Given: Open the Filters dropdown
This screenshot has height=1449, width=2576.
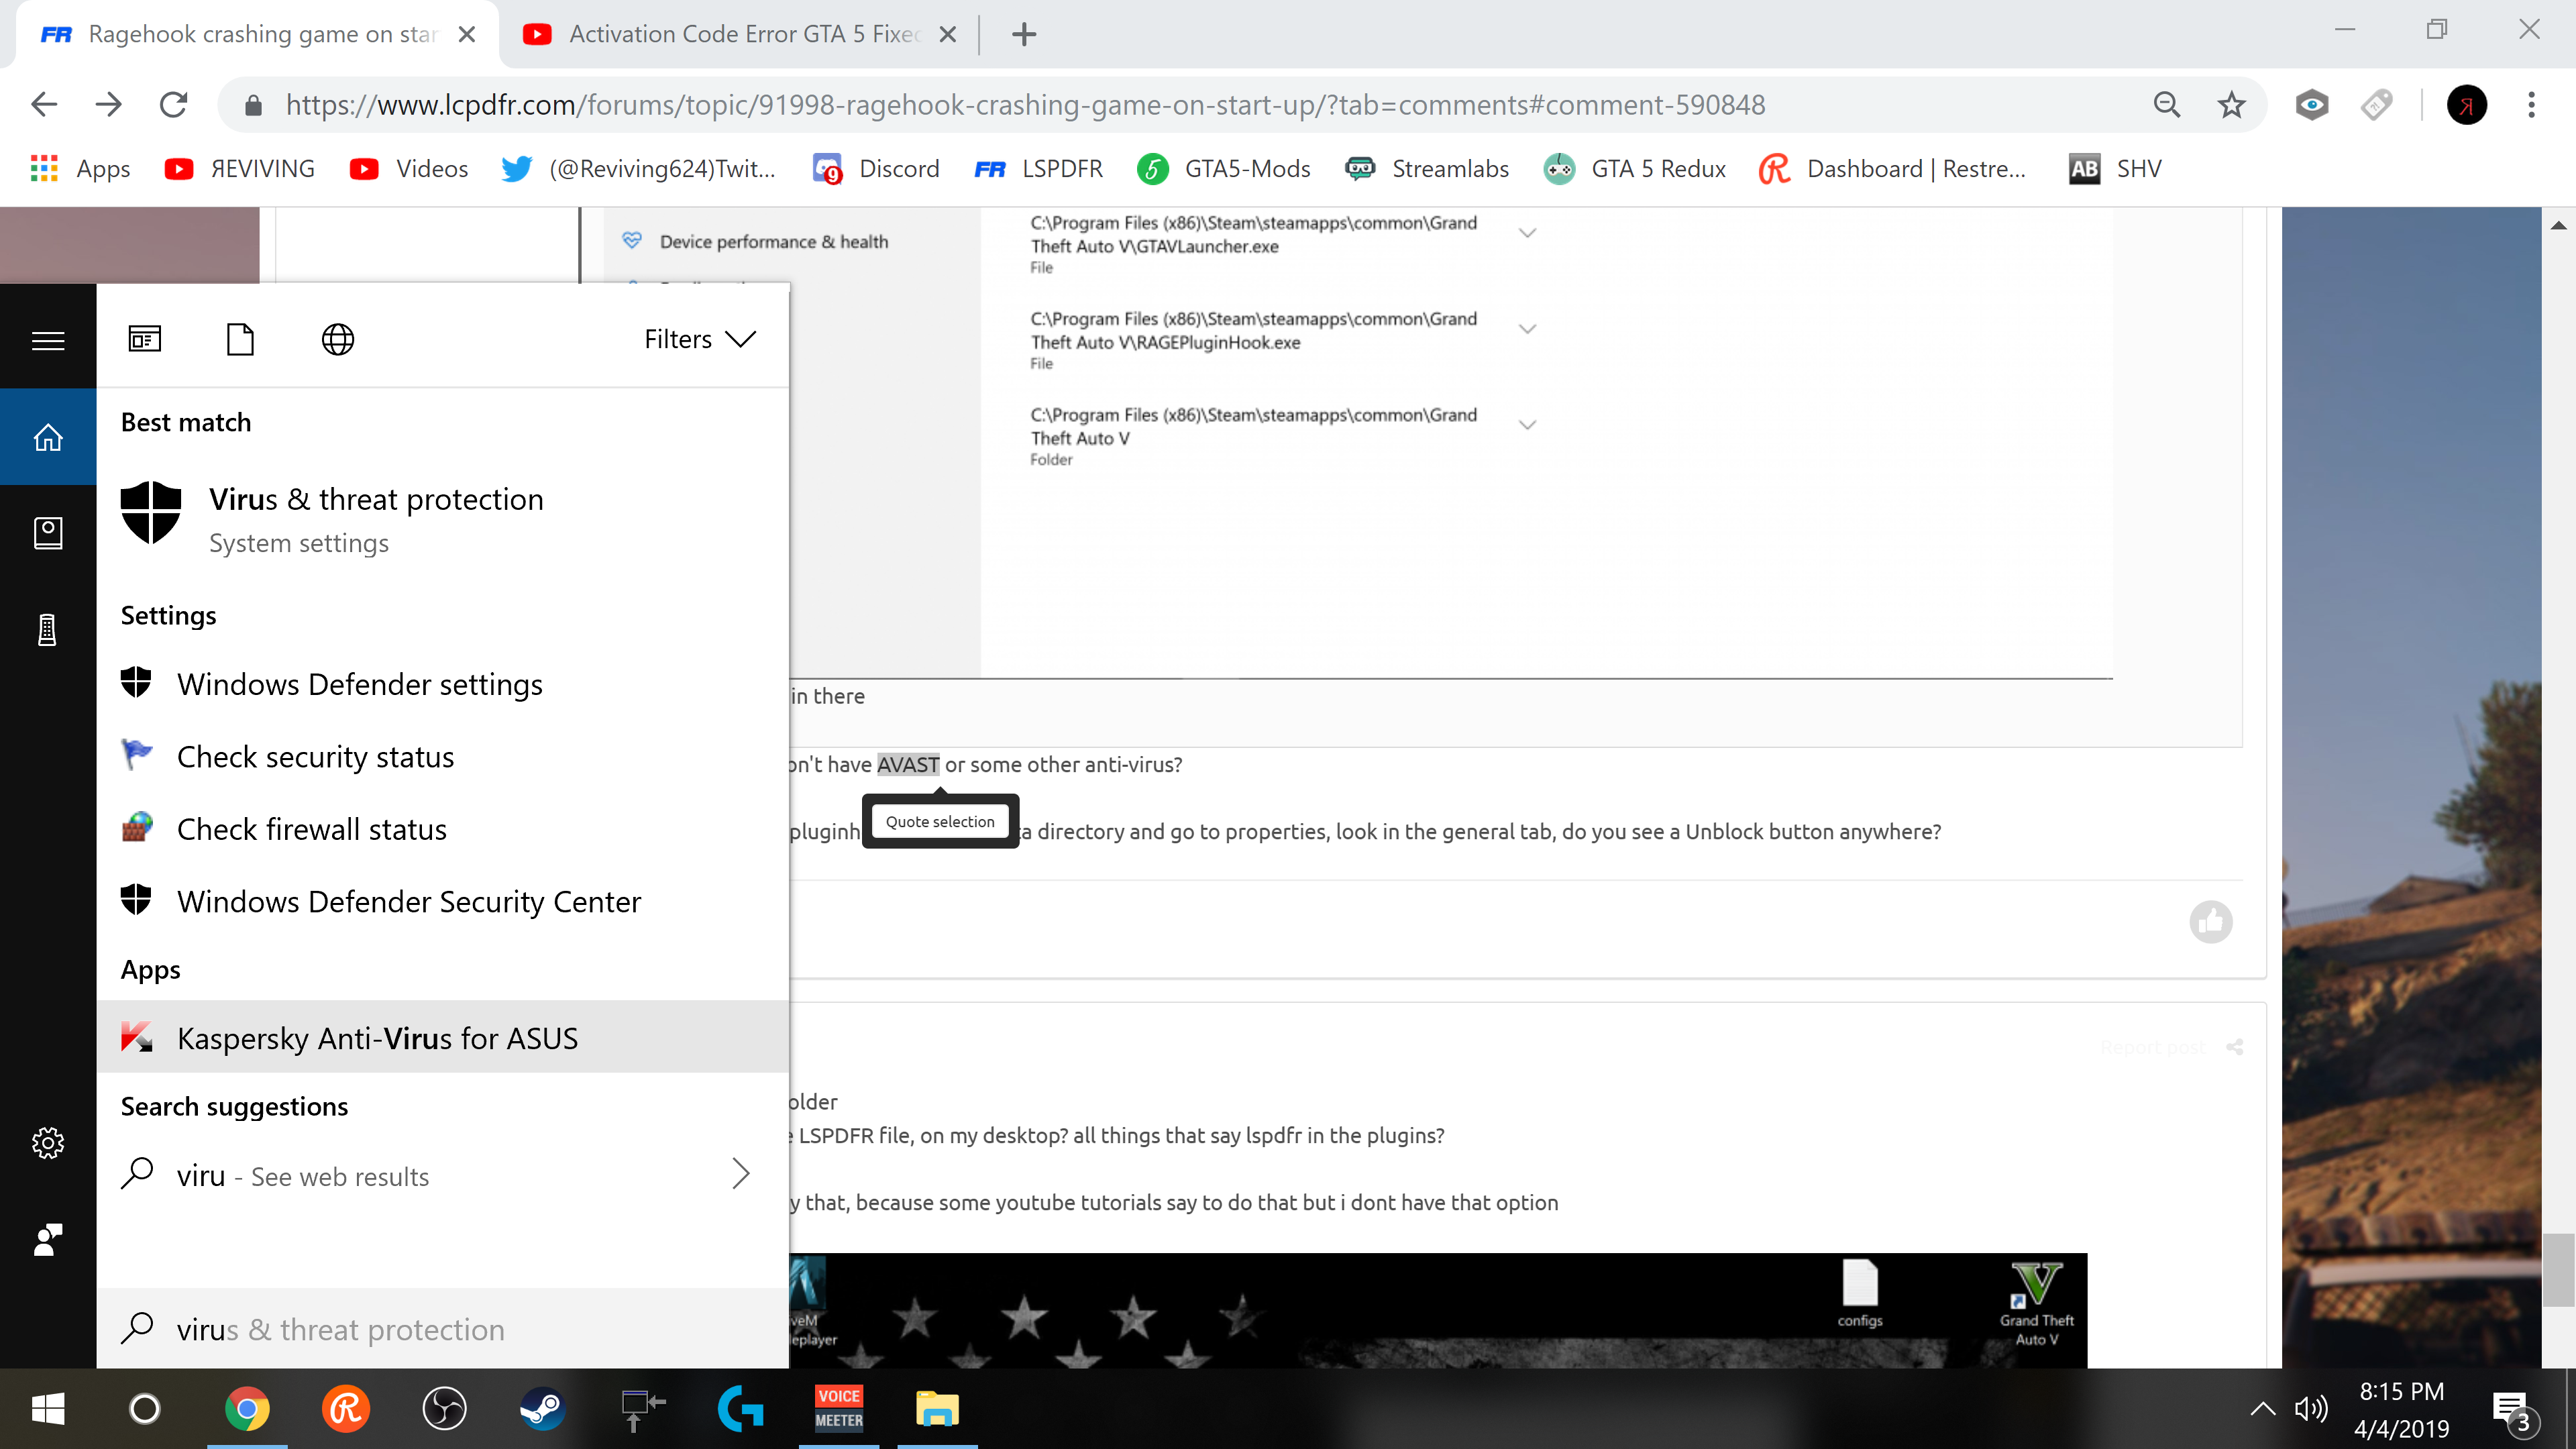Looking at the screenshot, I should tap(699, 339).
